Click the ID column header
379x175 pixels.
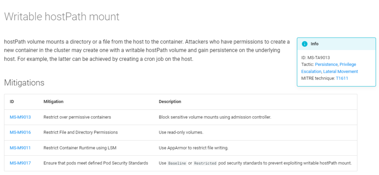[12, 102]
